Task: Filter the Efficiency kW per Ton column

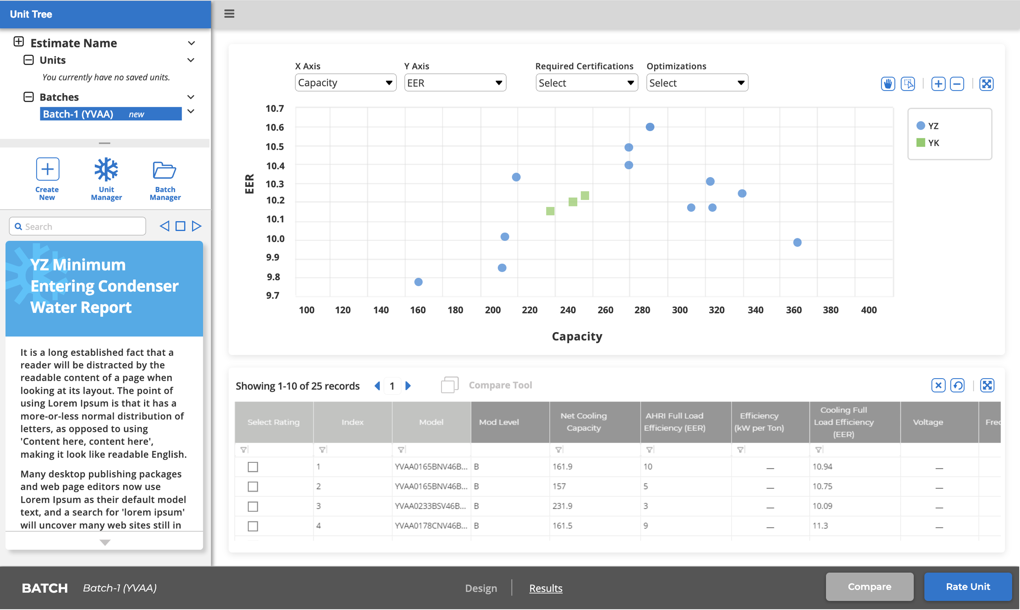Action: [740, 450]
